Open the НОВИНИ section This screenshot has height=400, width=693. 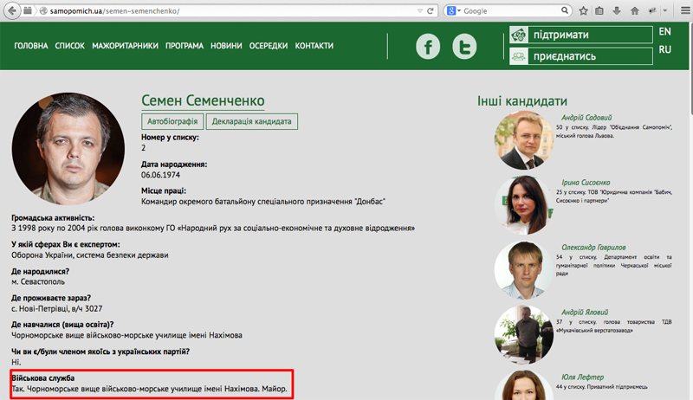coord(226,46)
